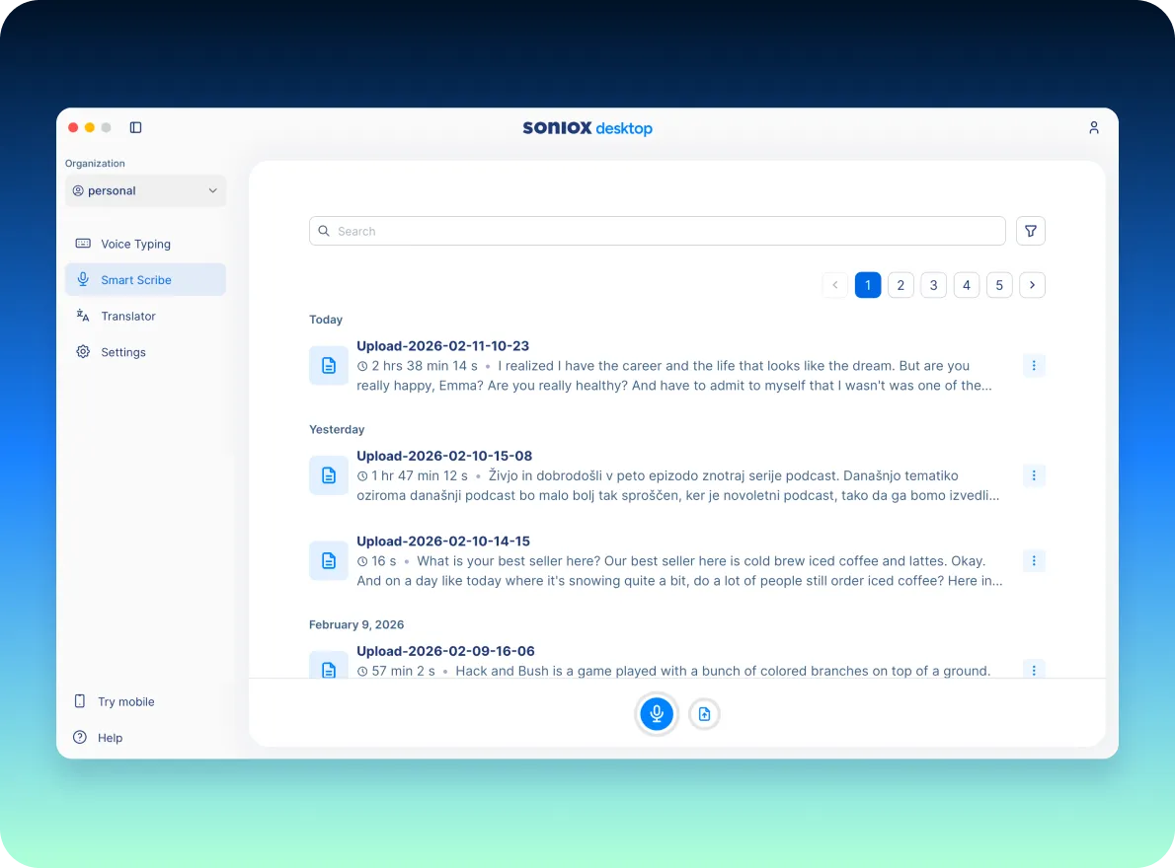Click the Try mobile link
1175x868 pixels.
(x=125, y=701)
